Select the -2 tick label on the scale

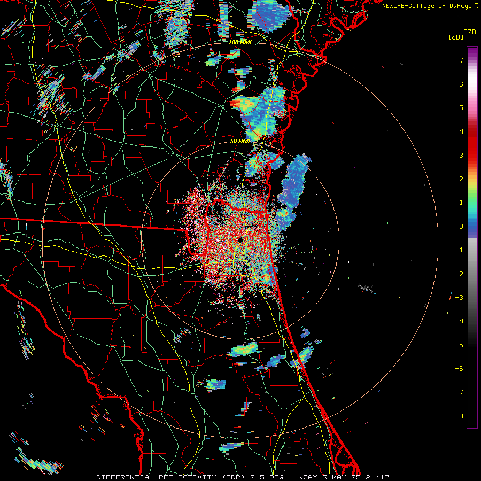click(x=459, y=274)
